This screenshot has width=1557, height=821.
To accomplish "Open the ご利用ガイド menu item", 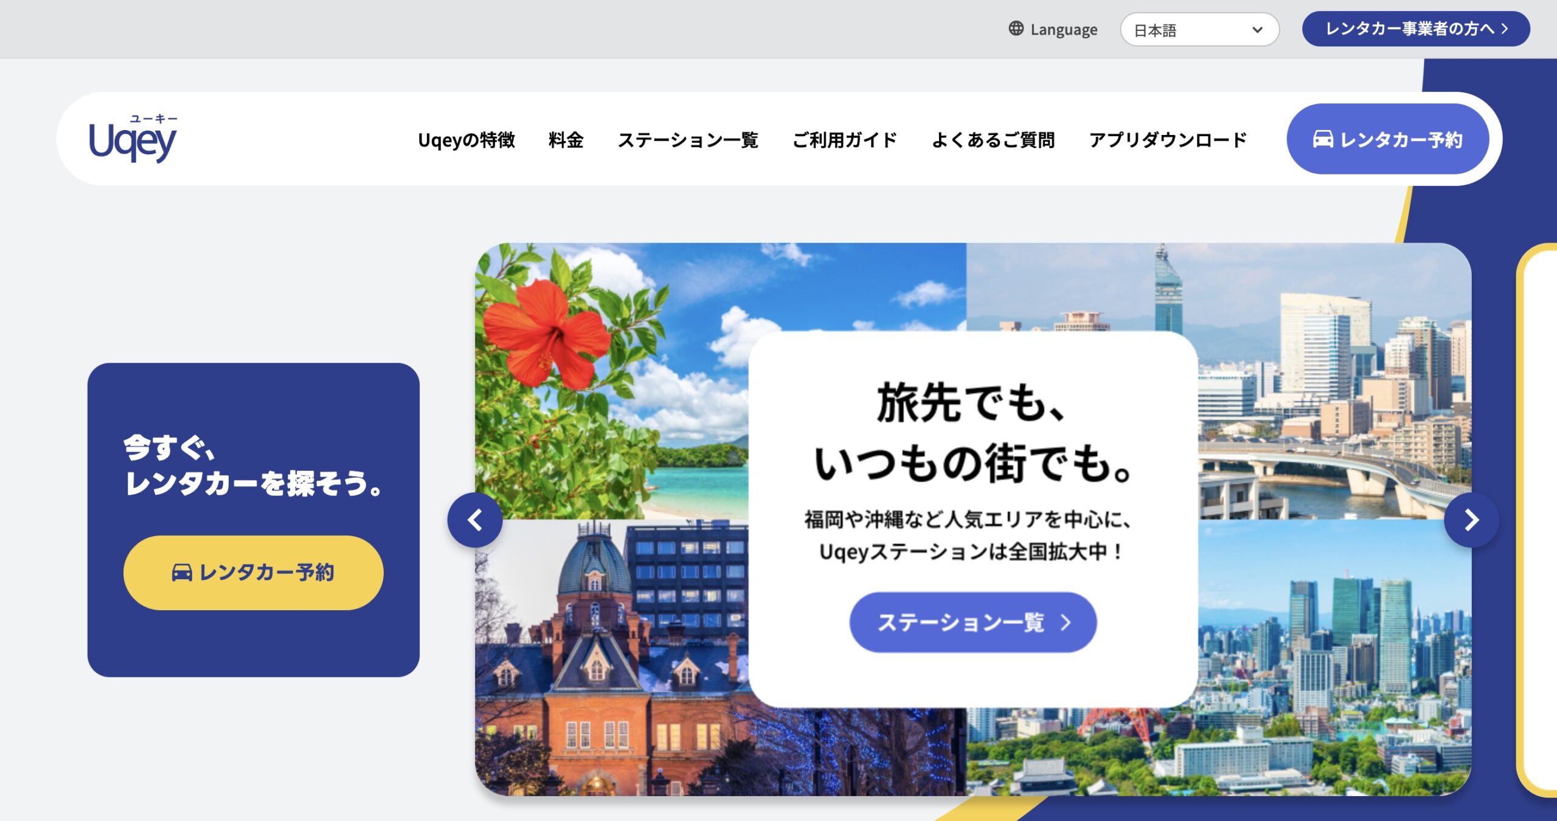I will coord(845,140).
